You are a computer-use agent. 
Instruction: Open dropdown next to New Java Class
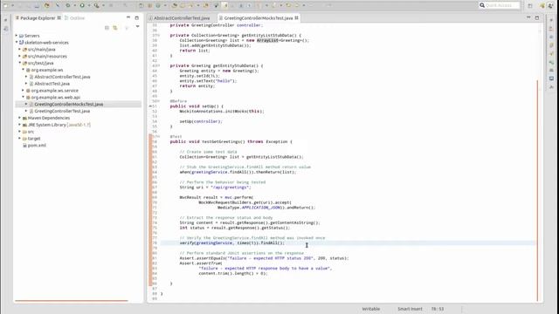165,5
